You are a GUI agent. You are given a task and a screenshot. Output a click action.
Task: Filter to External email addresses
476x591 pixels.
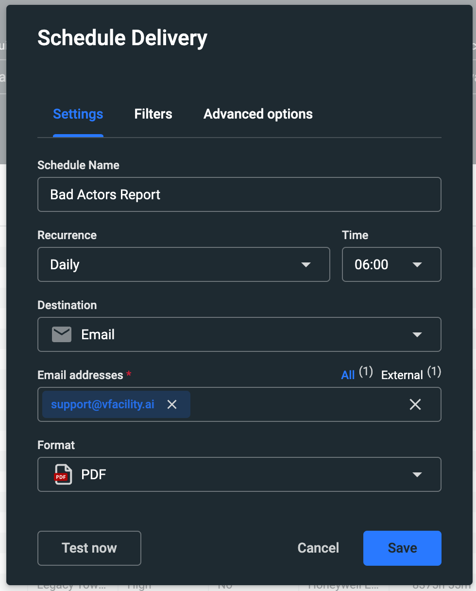click(402, 375)
